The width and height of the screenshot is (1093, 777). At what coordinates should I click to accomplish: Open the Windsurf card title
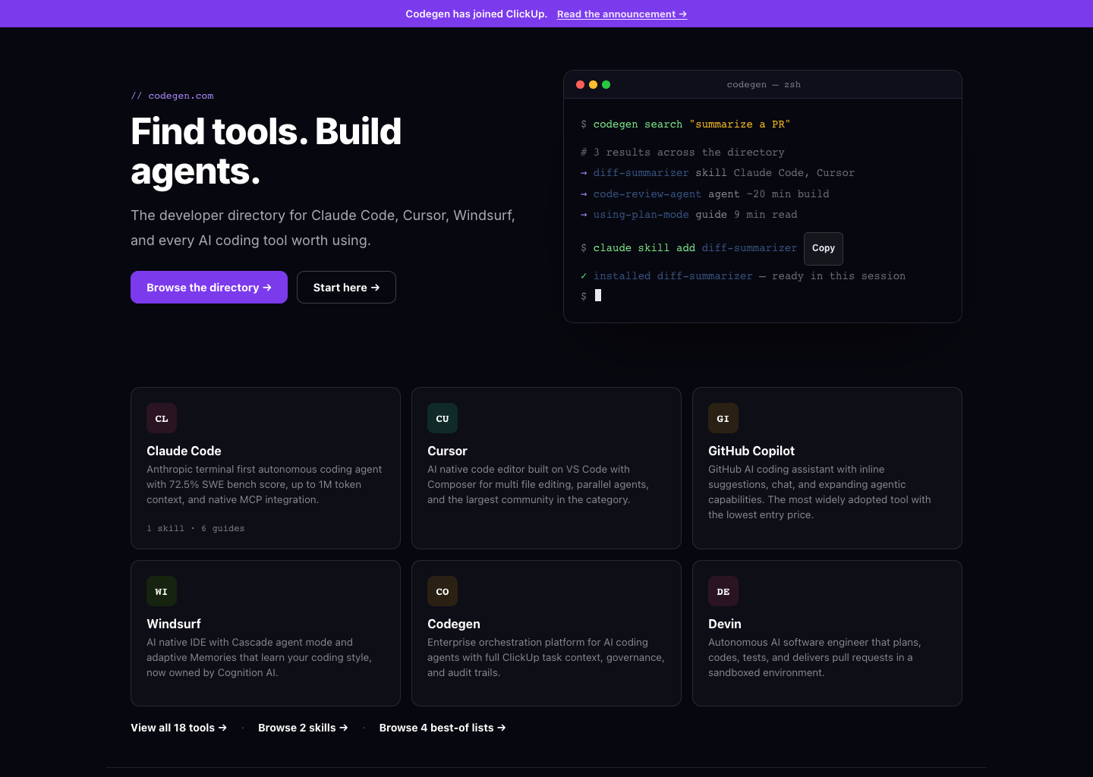pos(174,624)
